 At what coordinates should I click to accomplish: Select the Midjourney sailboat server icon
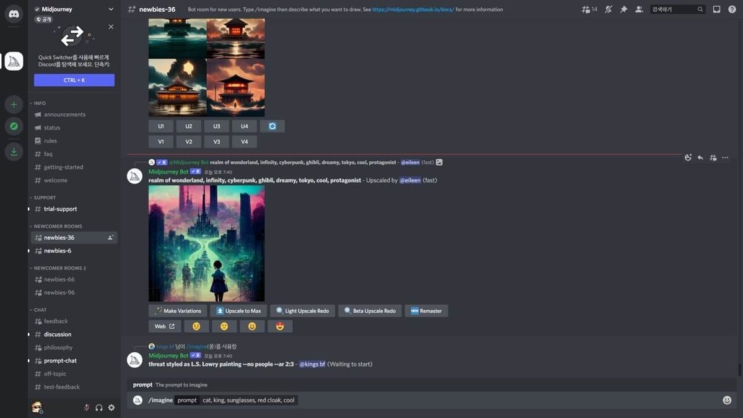(14, 61)
